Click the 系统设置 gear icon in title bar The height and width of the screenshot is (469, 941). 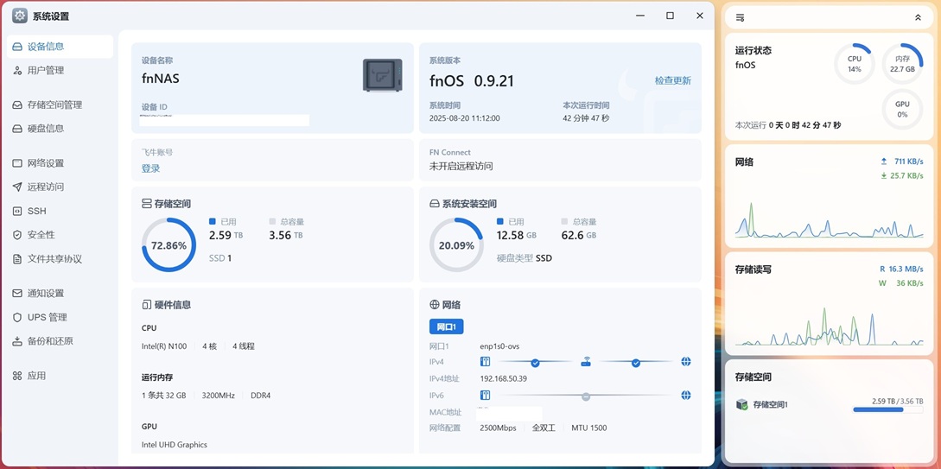point(20,16)
